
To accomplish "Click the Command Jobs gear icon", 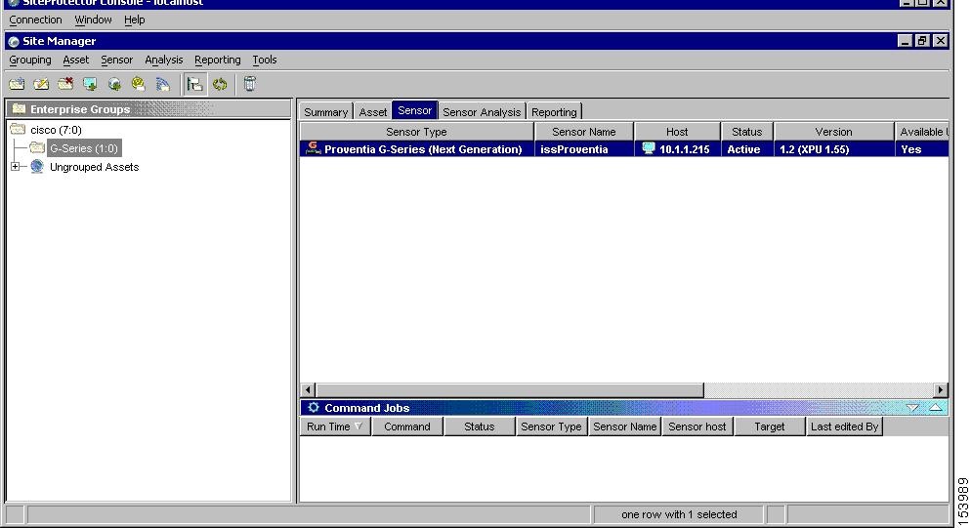I will point(314,407).
